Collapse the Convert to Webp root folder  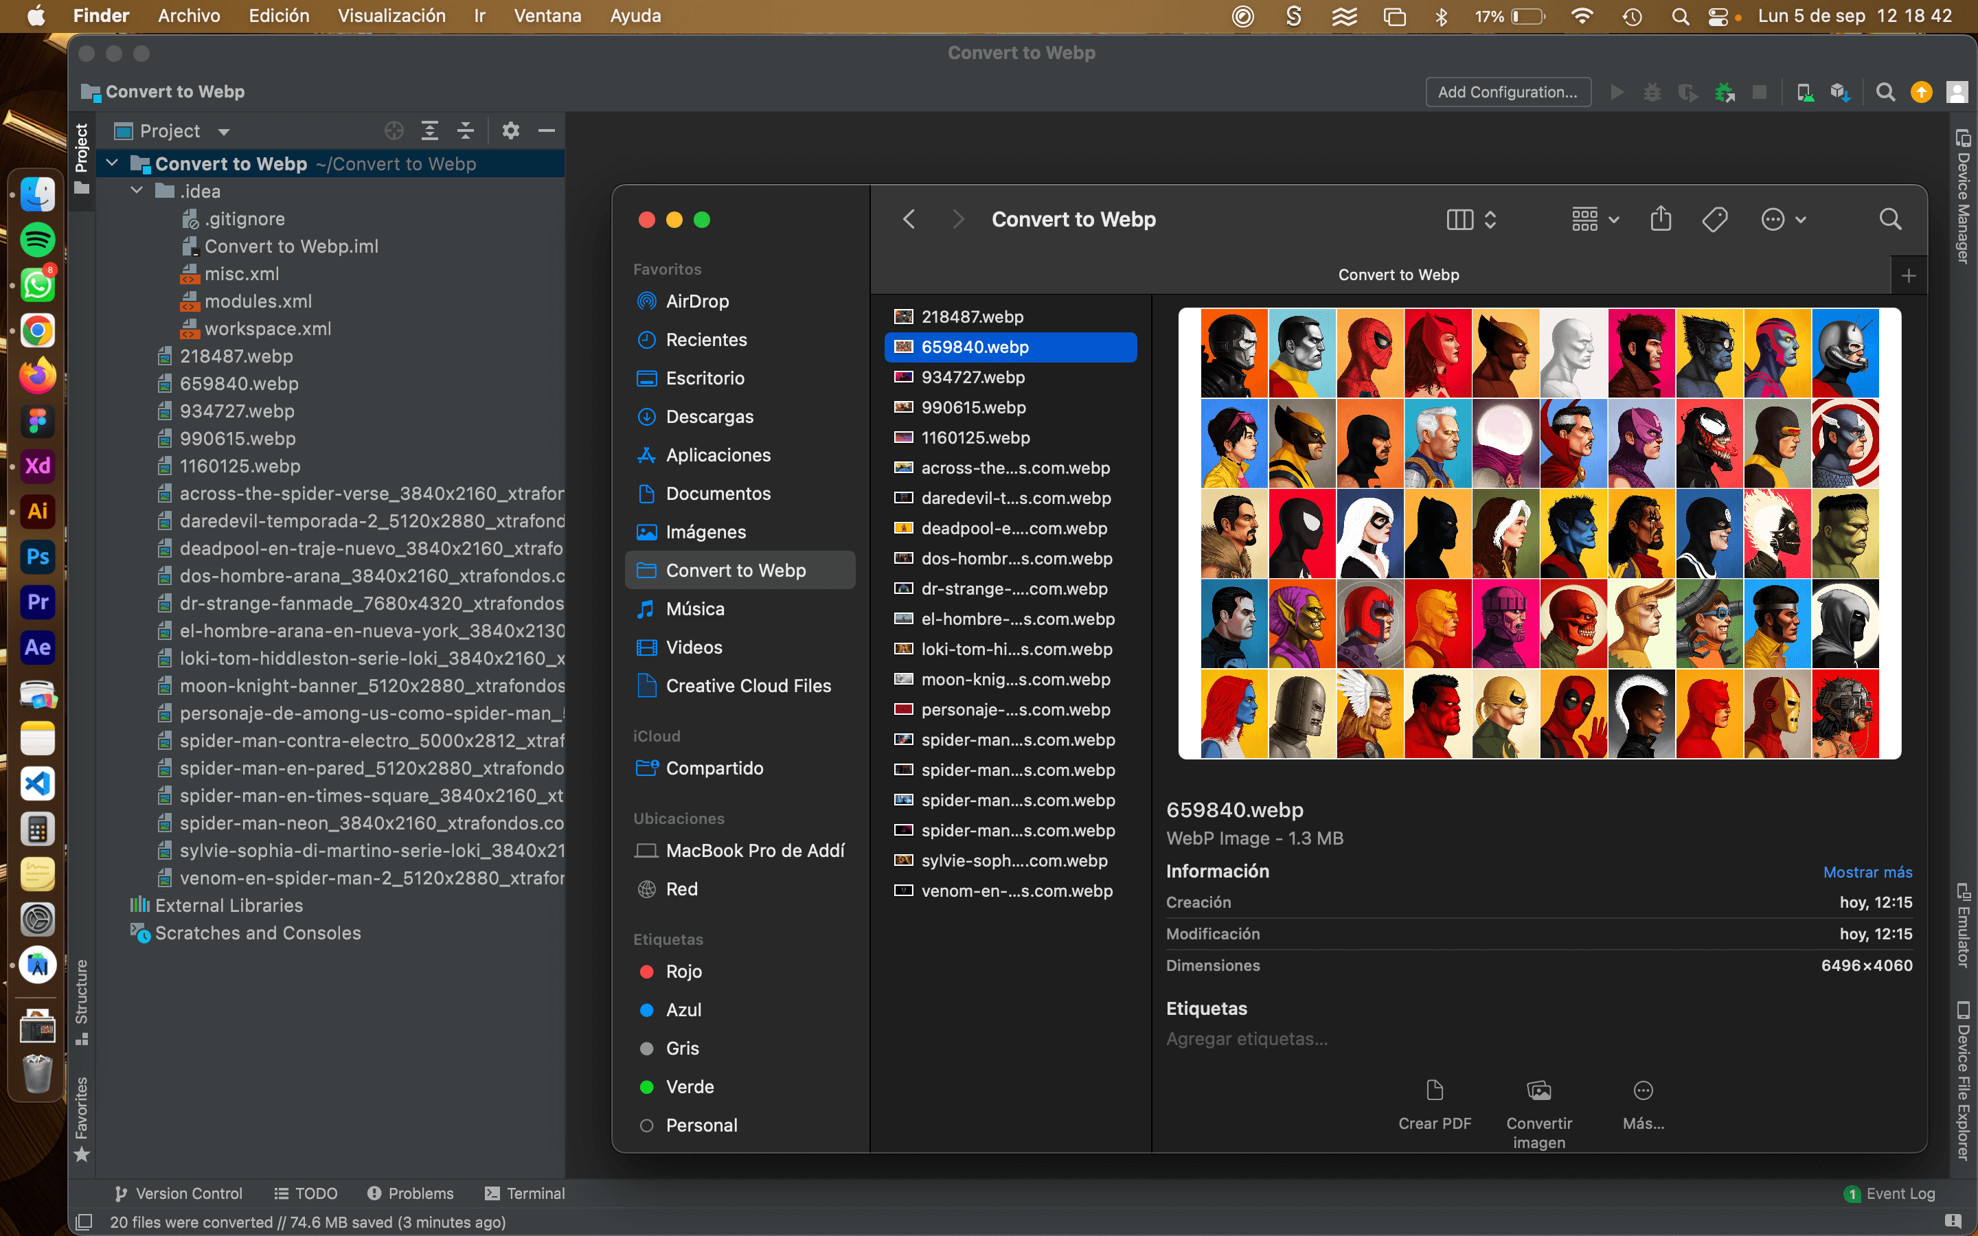[x=113, y=163]
